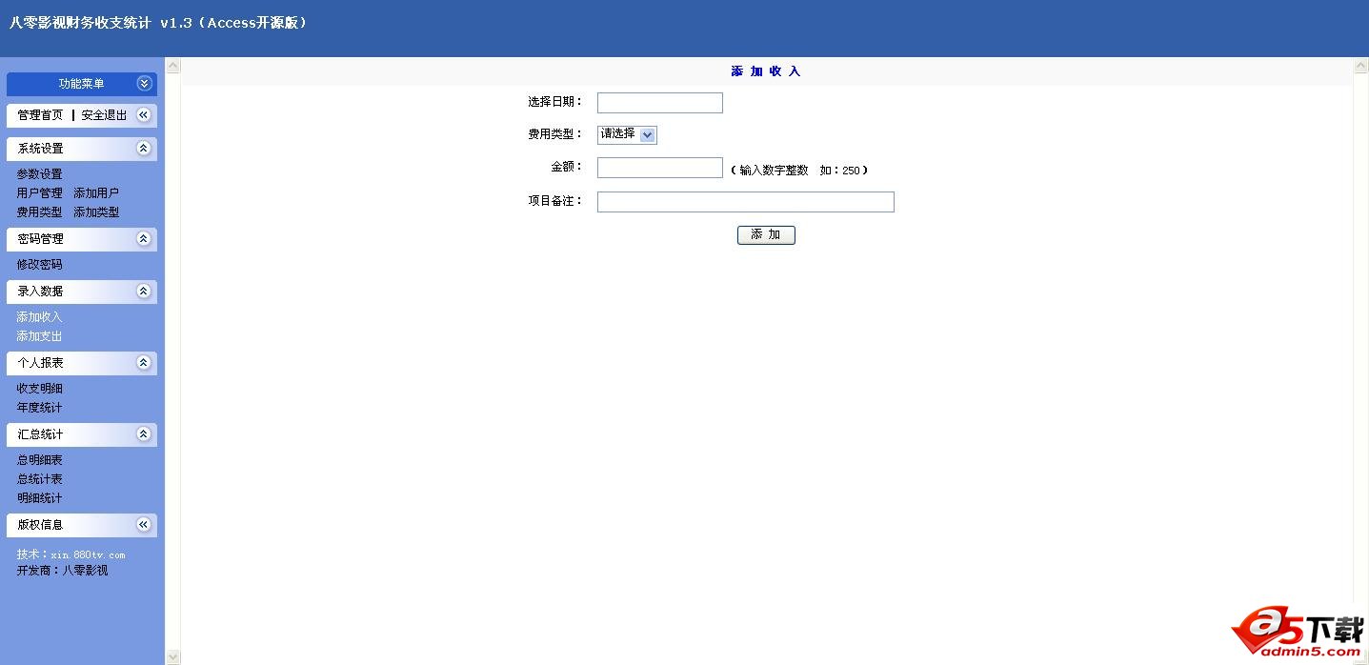The height and width of the screenshot is (665, 1369).
Task: Click 安全退出 to log out
Action: pos(104,115)
